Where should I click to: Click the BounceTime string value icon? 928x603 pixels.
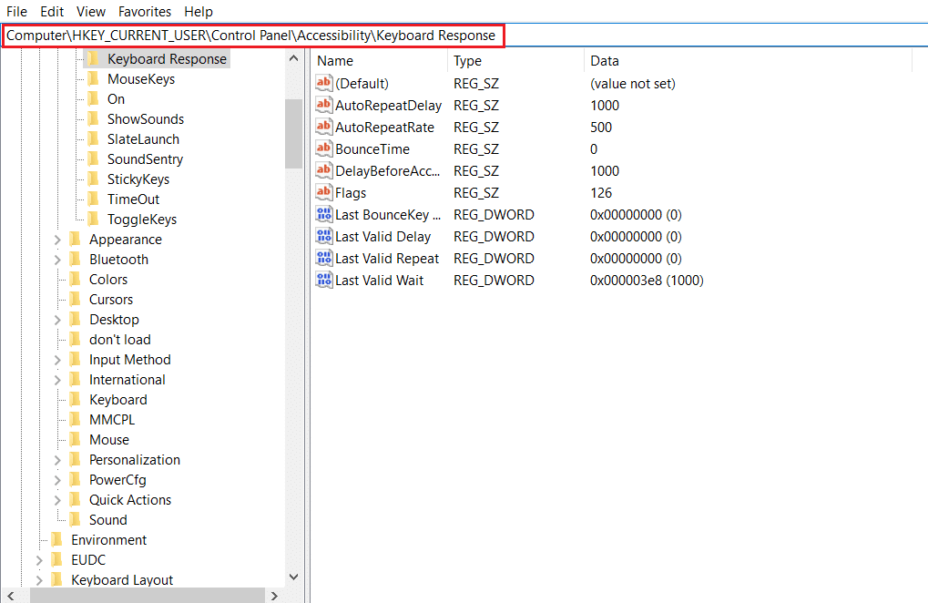[x=323, y=148]
